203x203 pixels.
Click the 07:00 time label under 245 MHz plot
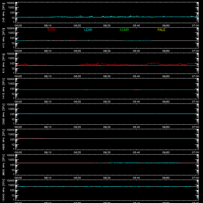coord(195,26)
